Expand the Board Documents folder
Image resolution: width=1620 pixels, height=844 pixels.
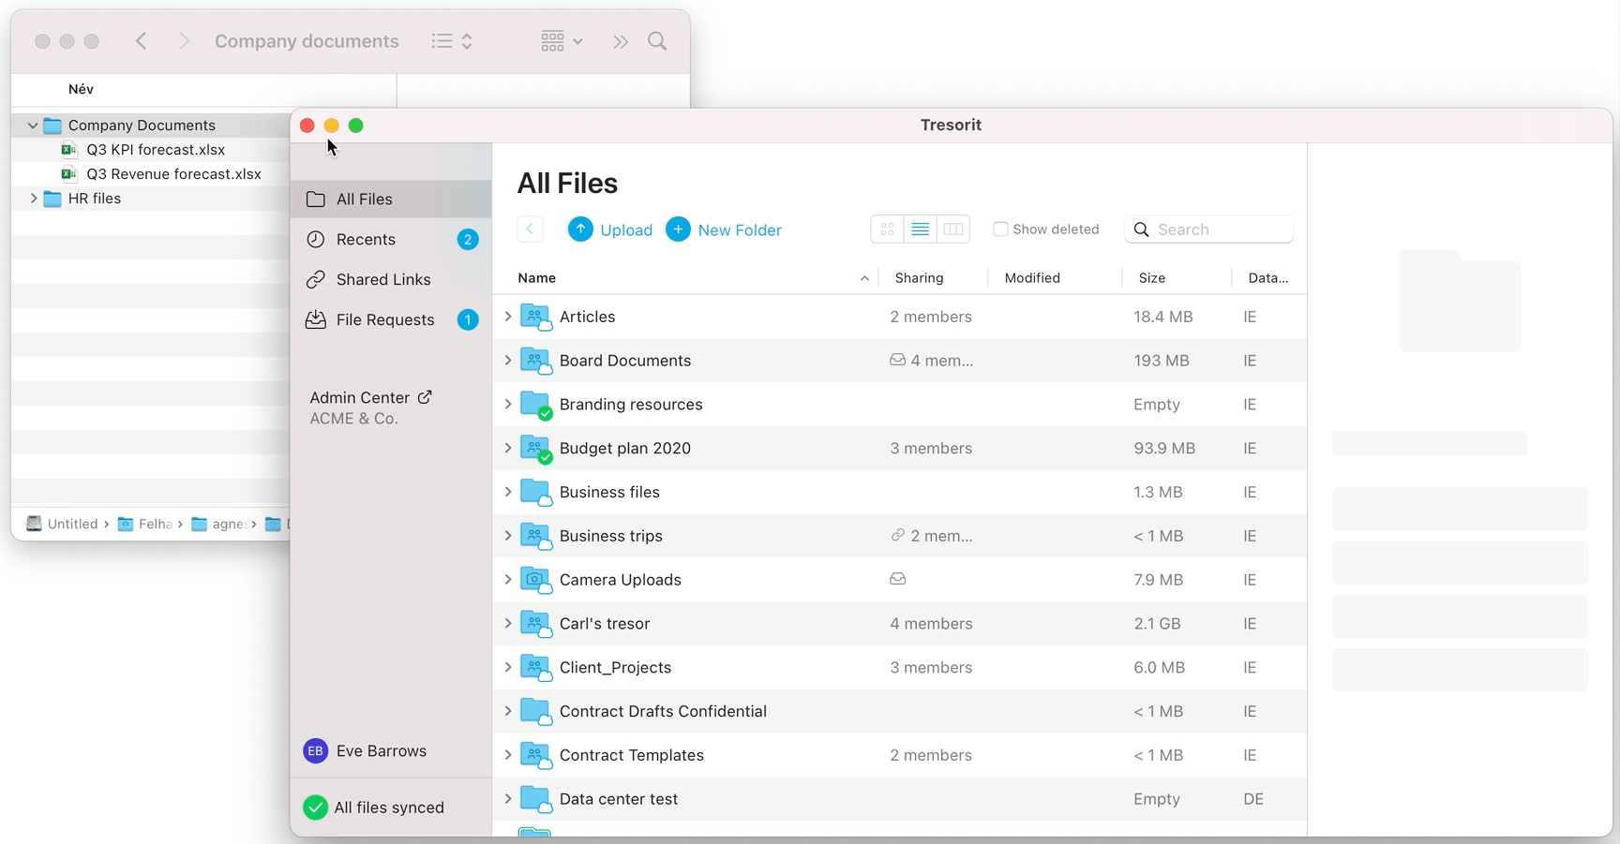[x=508, y=361]
